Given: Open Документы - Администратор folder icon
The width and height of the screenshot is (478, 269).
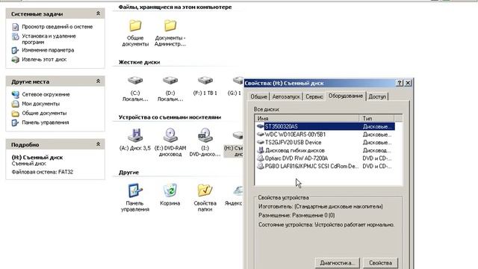Looking at the screenshot, I should coord(170,26).
